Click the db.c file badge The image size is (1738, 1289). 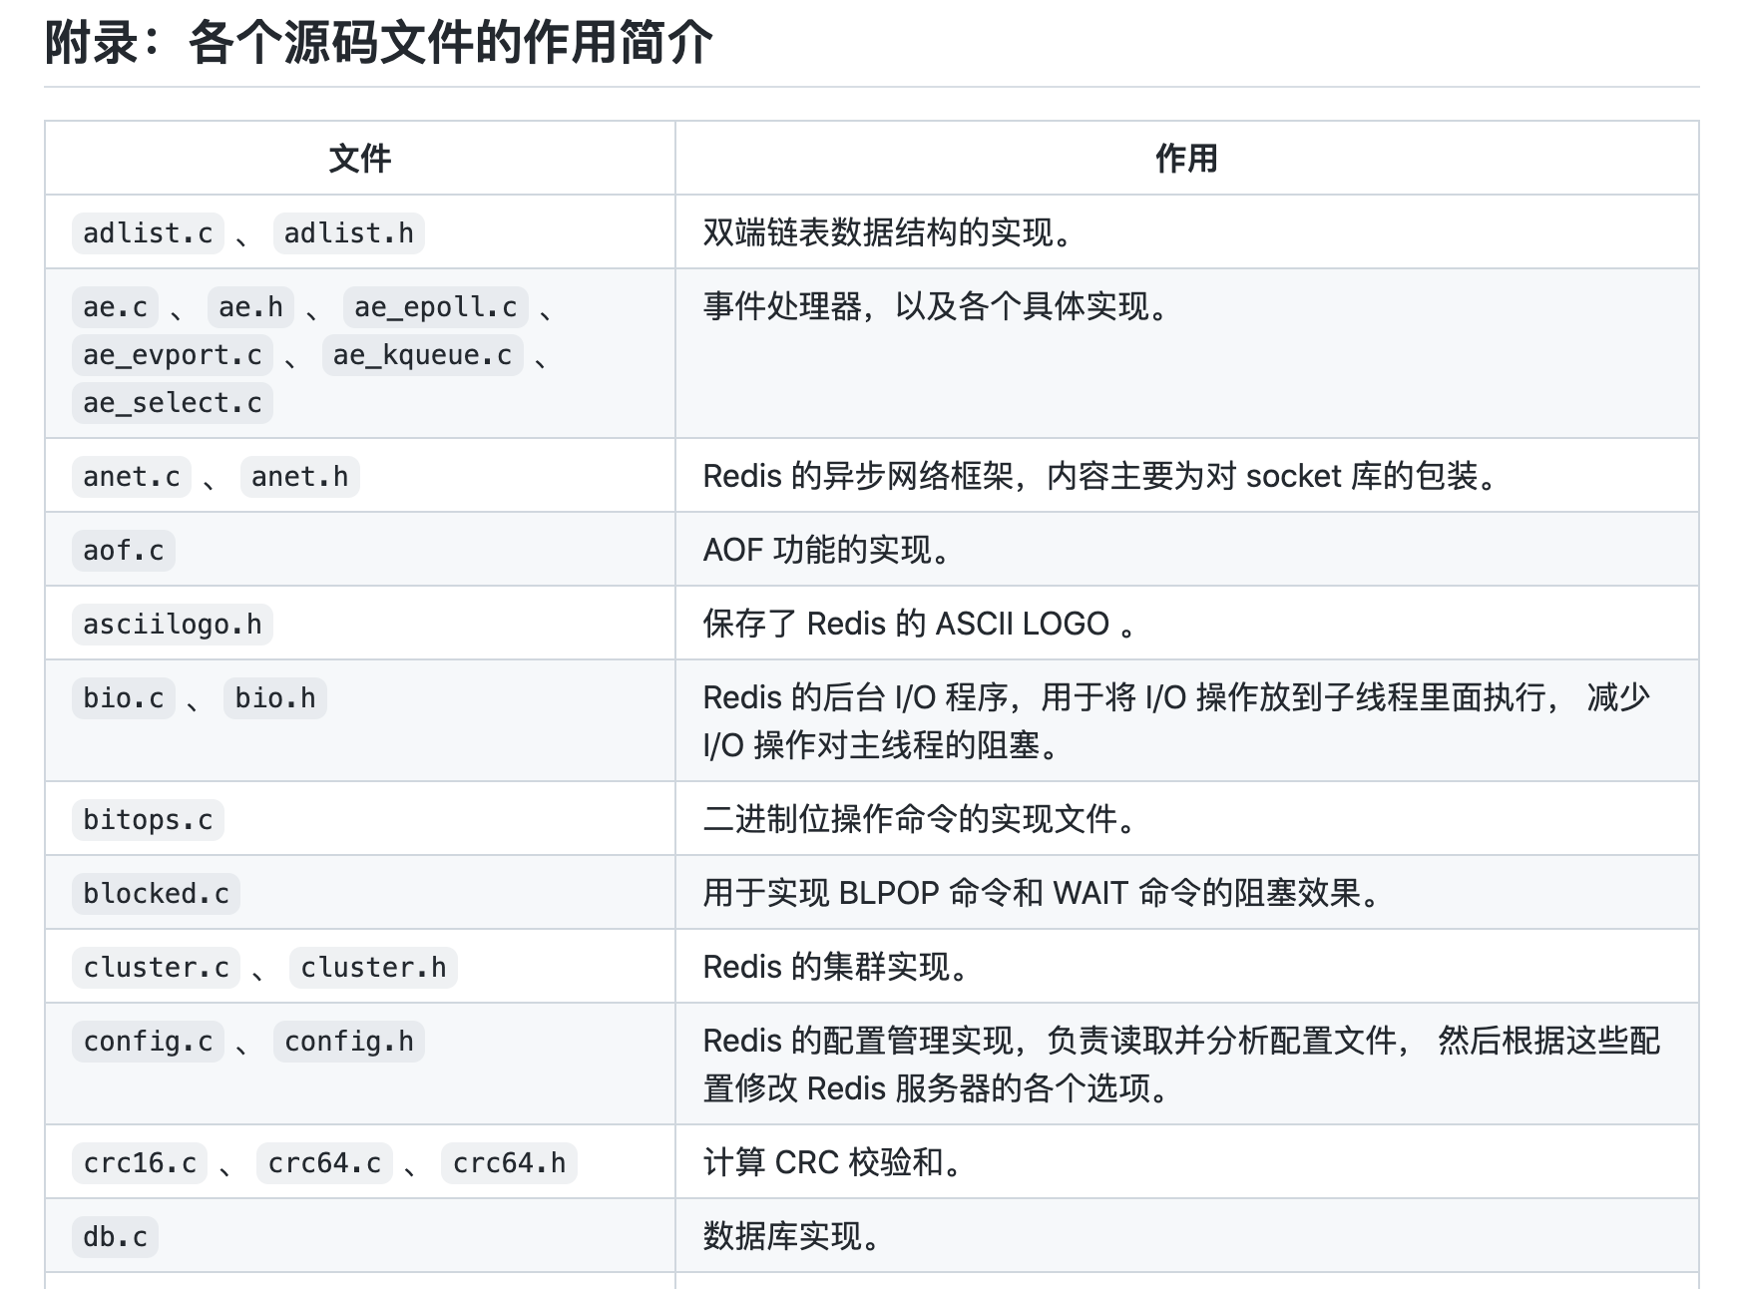(114, 1236)
